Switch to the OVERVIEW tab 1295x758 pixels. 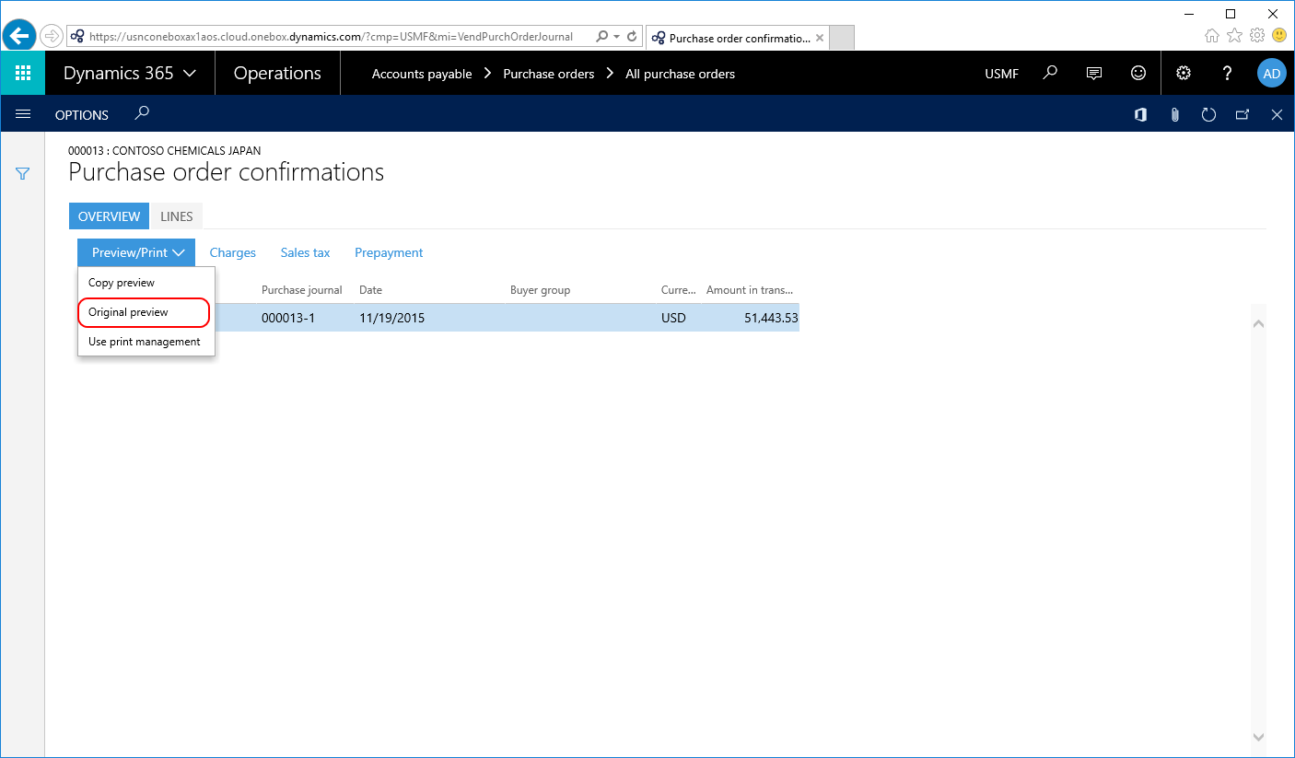pyautogui.click(x=109, y=216)
